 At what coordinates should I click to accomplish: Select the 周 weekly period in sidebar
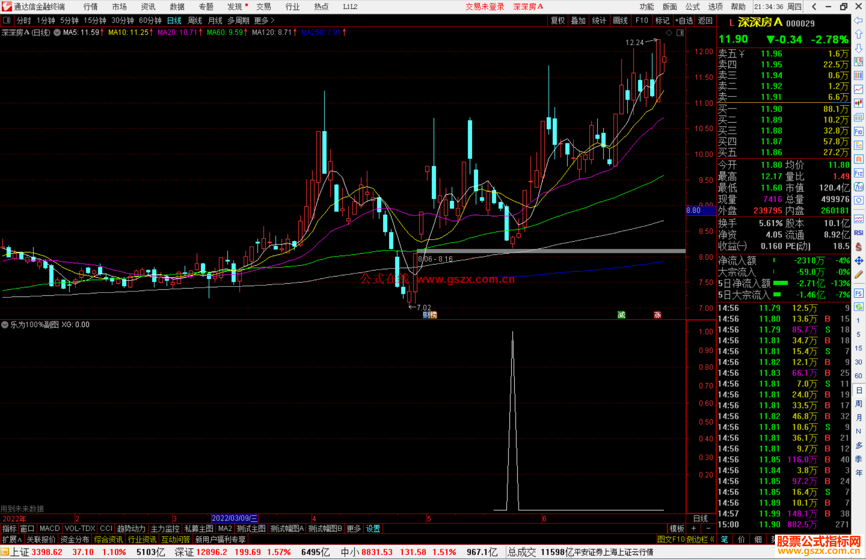858,404
